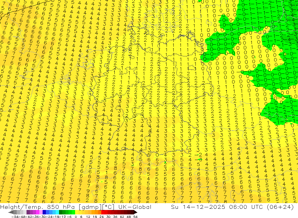Viewport: 298px width, 218px height.
Task: Click the '14-12-2025' date text
Action: (x=204, y=207)
